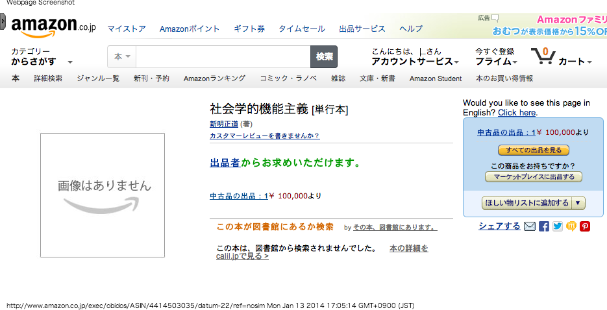Open the 本 search category dropdown

point(122,57)
